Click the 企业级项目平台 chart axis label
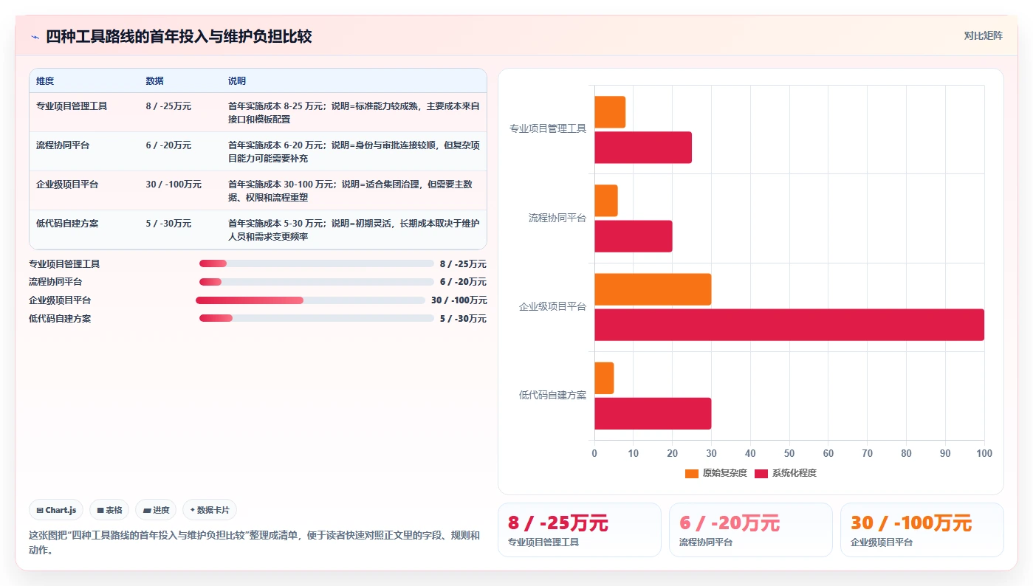Viewport: 1033px width, 586px height. 552,307
